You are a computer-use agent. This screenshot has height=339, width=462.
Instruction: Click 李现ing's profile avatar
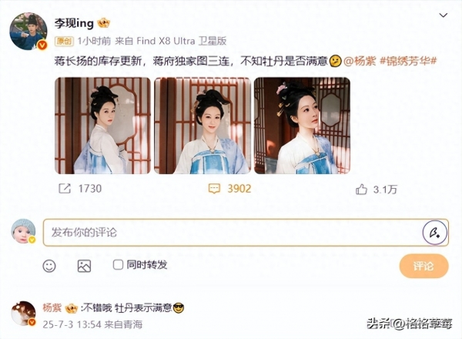click(x=28, y=32)
